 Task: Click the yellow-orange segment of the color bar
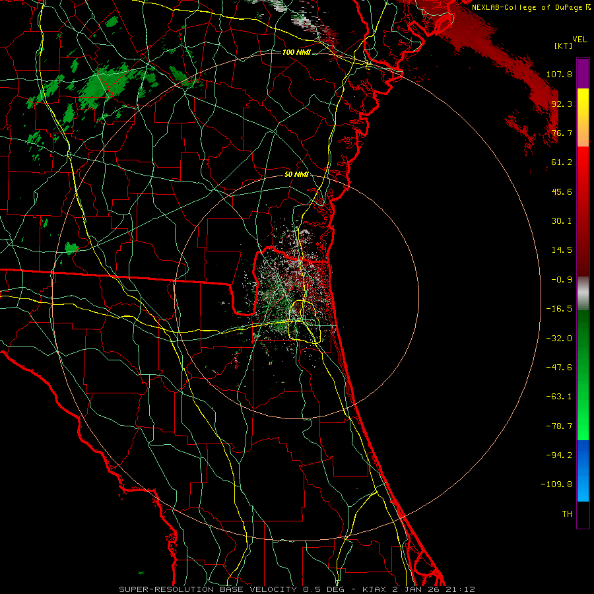pos(583,117)
